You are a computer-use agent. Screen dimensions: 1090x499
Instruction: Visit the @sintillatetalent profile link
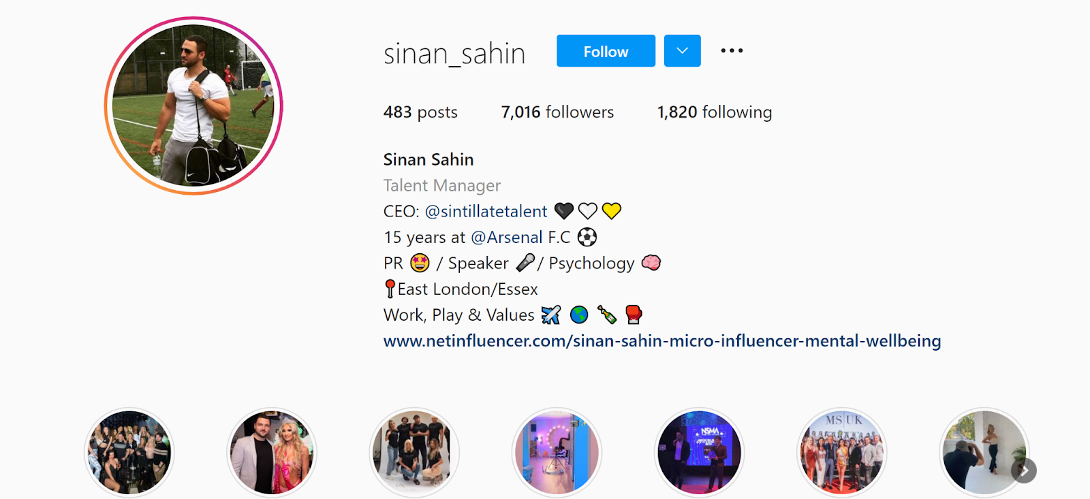coord(486,212)
